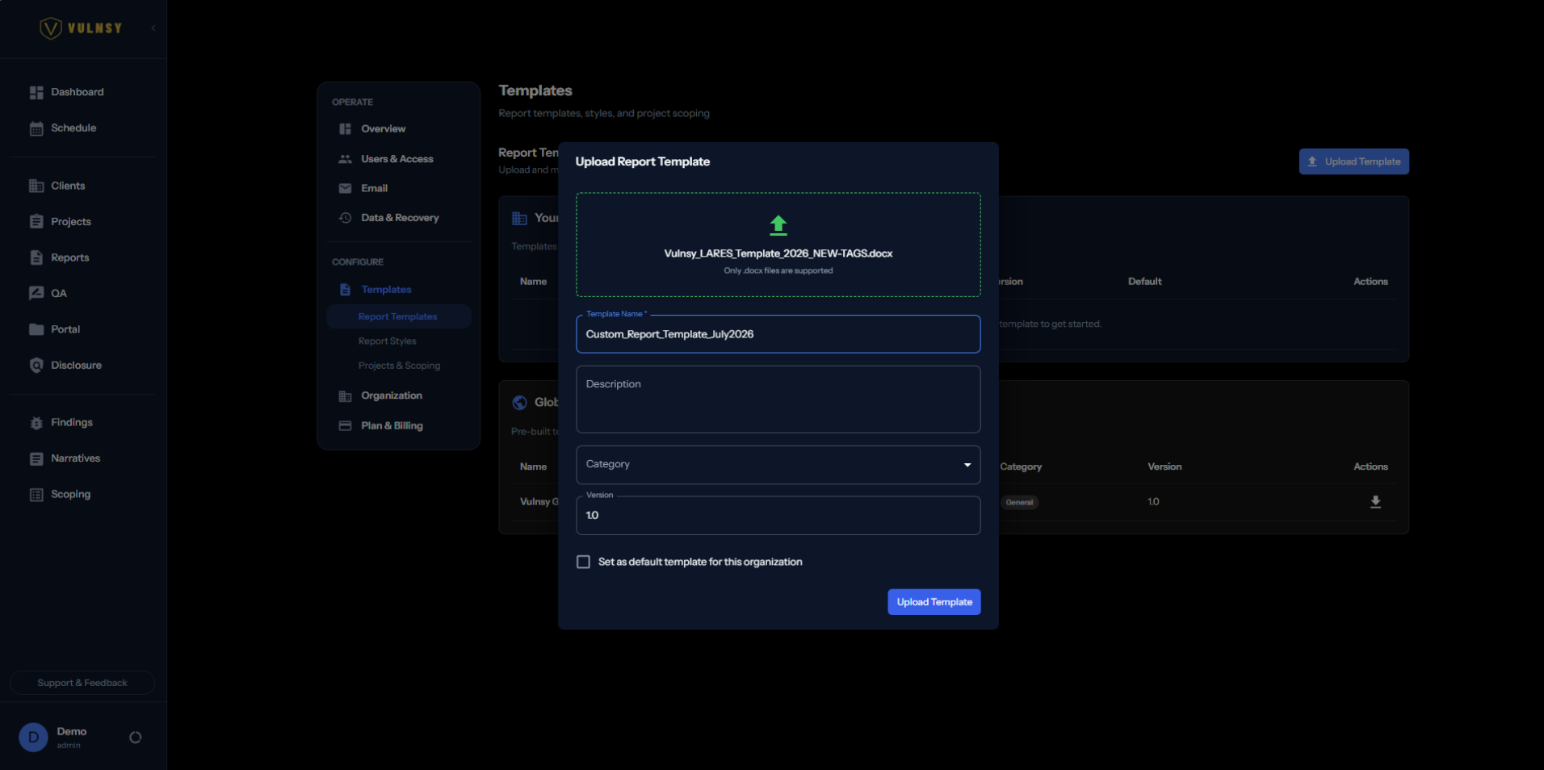Open the Schedule calendar icon

[36, 128]
